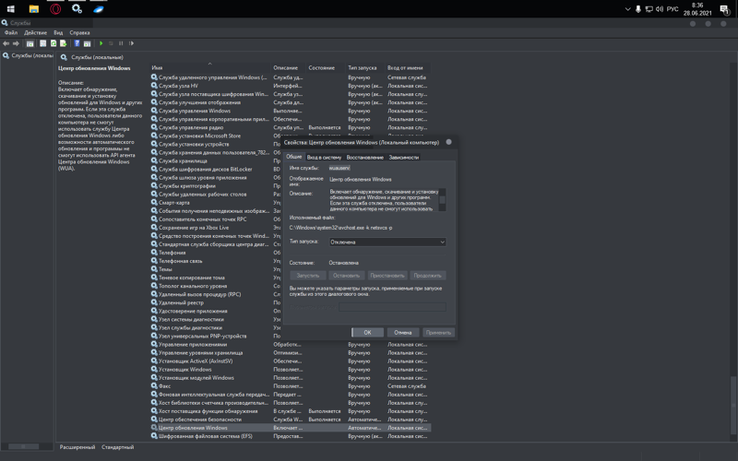Open the Вид menu
The image size is (738, 461).
point(58,32)
